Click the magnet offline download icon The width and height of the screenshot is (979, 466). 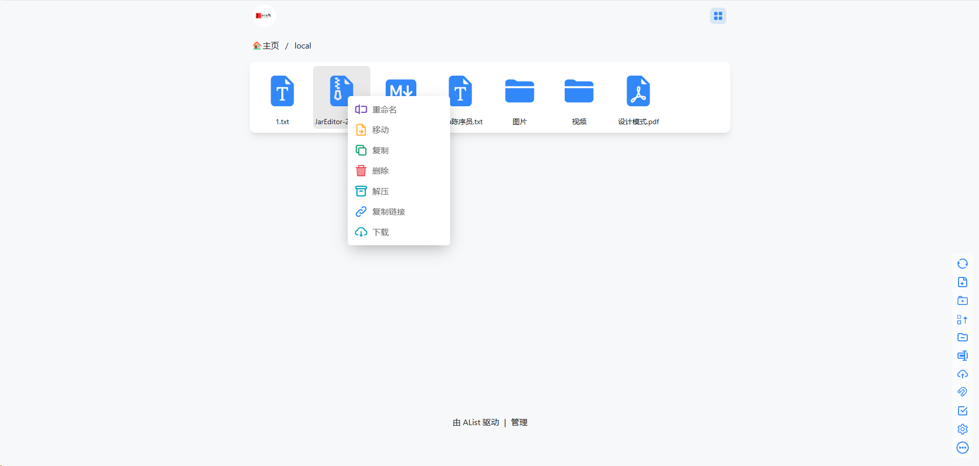pyautogui.click(x=962, y=392)
